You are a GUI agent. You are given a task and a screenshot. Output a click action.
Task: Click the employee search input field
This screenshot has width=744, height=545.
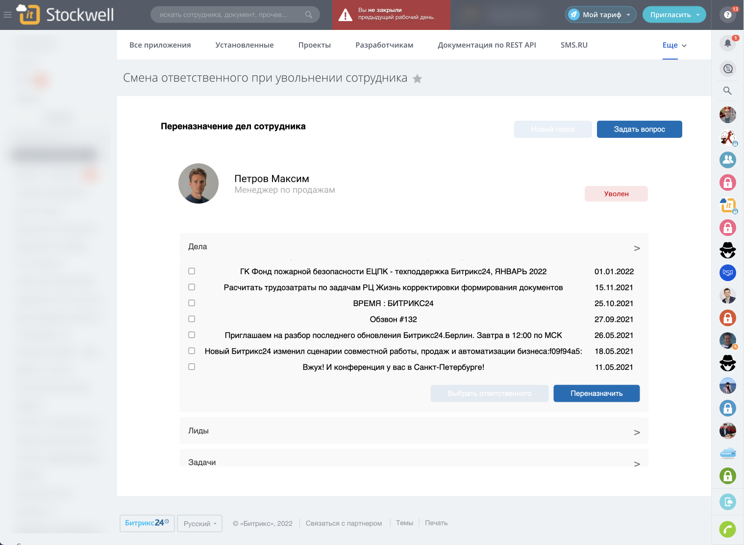229,15
